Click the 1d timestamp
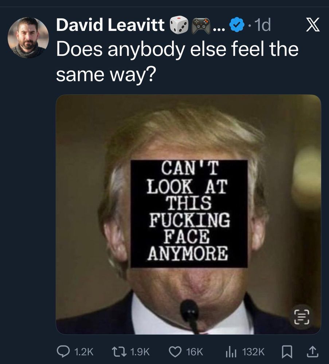The height and width of the screenshot is (364, 329). [263, 24]
